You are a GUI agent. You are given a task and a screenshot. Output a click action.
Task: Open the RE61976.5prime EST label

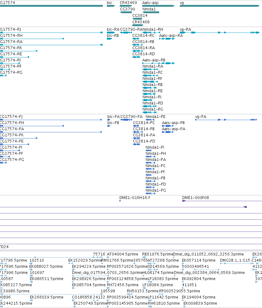(157, 254)
